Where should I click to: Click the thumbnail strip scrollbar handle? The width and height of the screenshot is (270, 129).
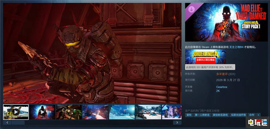pyautogui.click(x=18, y=123)
